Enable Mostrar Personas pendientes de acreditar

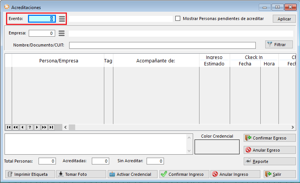click(x=178, y=19)
